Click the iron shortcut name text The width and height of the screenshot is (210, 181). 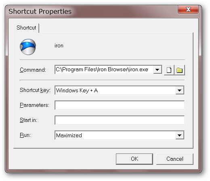coord(59,46)
